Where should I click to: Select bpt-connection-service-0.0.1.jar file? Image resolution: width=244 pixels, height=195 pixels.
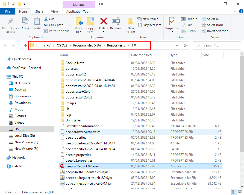click(x=141, y=184)
